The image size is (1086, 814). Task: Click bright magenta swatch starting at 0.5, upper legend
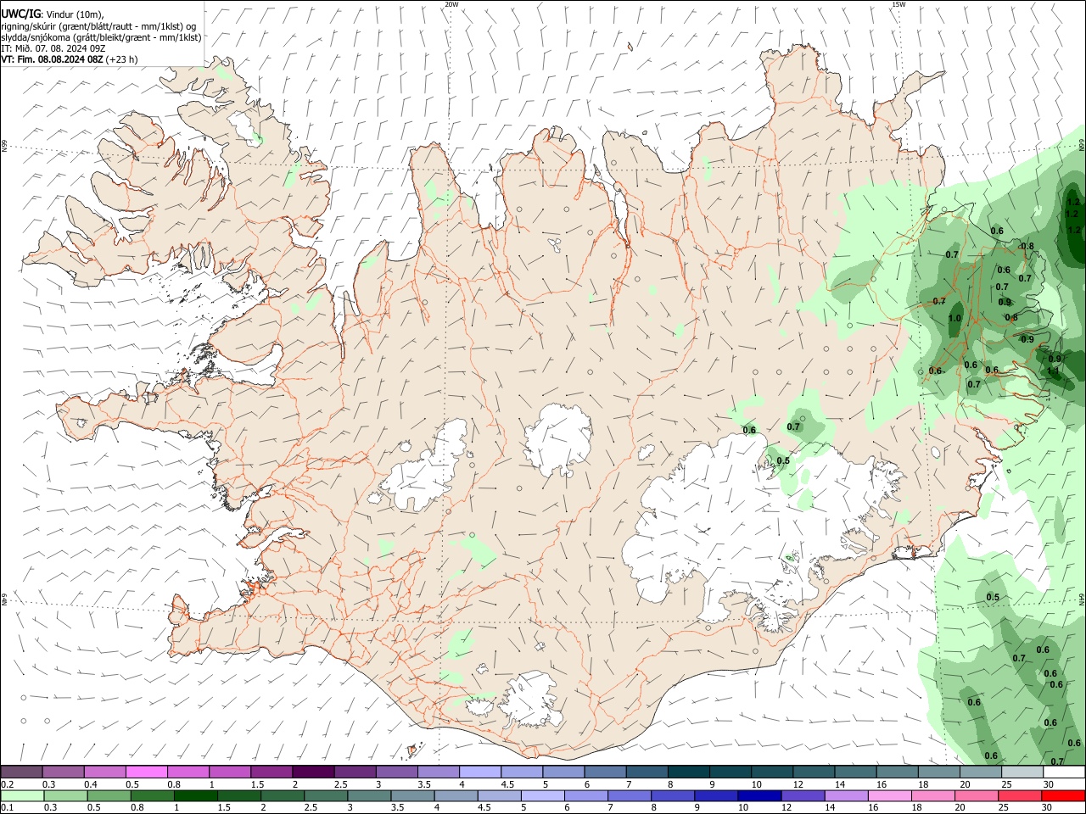pos(146,772)
